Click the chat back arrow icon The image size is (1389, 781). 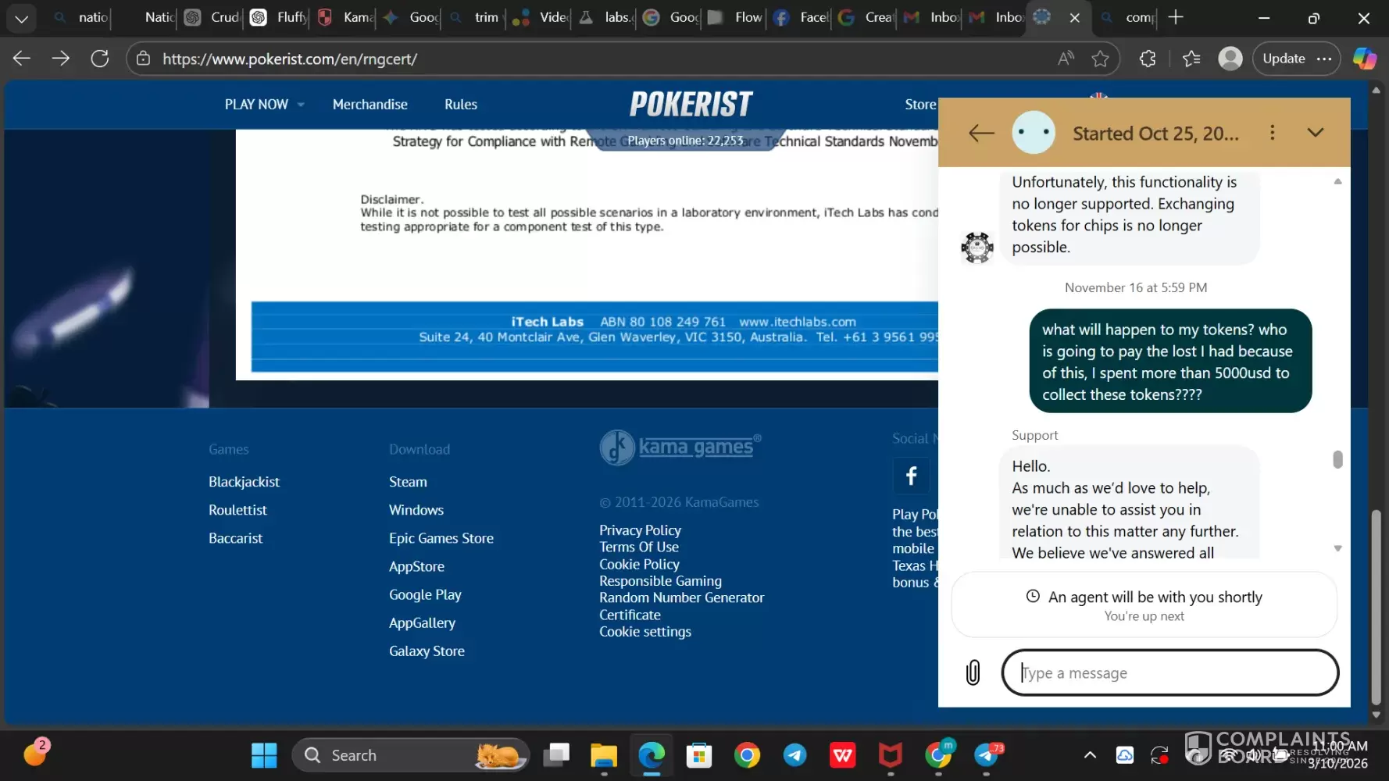[x=981, y=134]
